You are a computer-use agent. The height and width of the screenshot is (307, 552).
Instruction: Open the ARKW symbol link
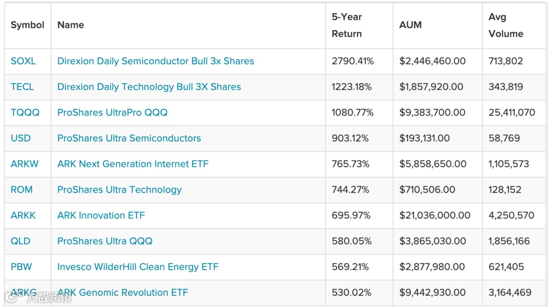point(24,164)
